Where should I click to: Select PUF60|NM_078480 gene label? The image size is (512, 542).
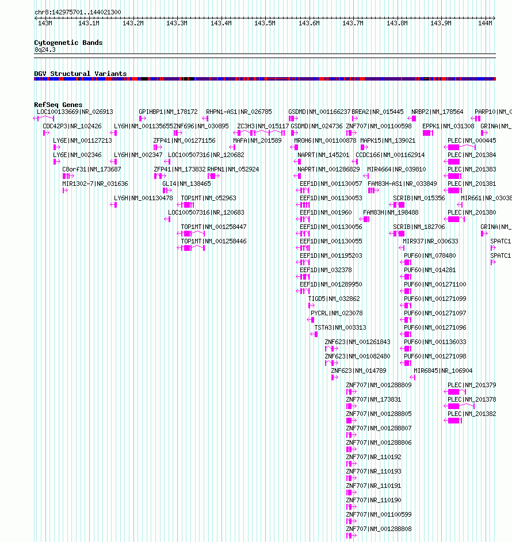click(x=430, y=255)
